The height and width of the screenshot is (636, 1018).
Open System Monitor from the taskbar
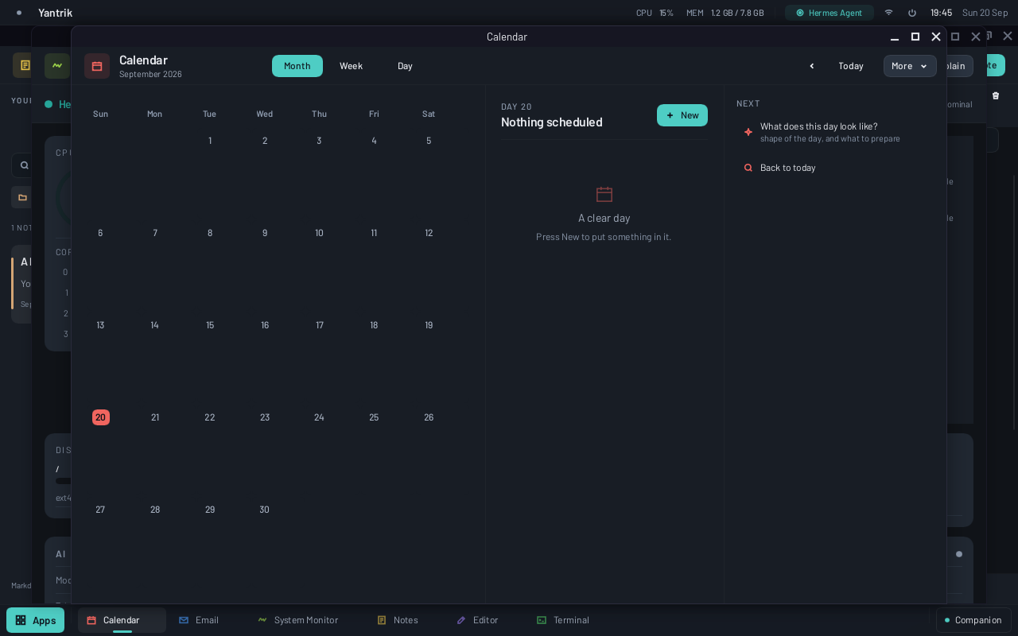coord(298,620)
